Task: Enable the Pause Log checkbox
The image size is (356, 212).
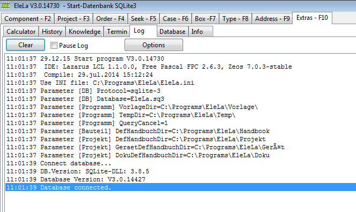Action: 54,46
